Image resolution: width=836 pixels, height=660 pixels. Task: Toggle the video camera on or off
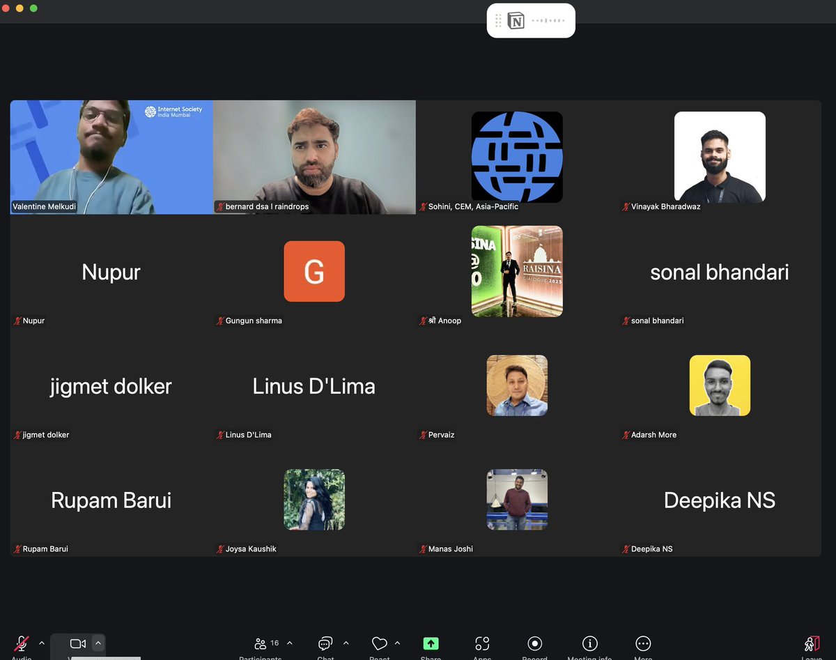tap(78, 643)
